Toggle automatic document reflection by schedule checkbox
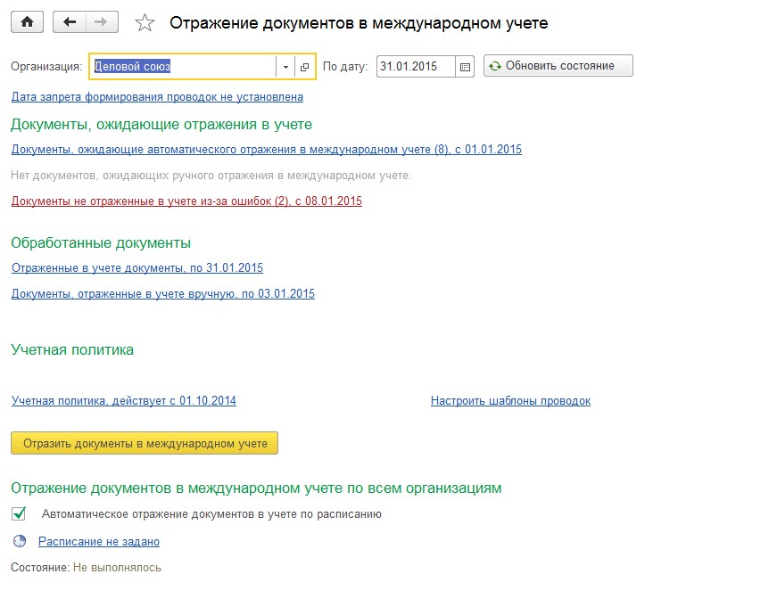Image resolution: width=777 pixels, height=607 pixels. coord(19,513)
